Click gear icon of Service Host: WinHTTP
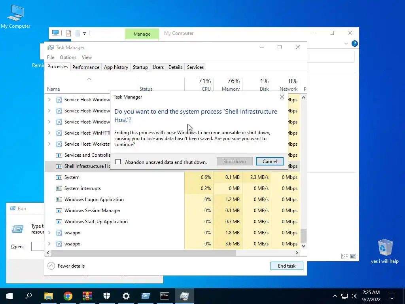Image resolution: width=405 pixels, height=304 pixels. (59, 133)
